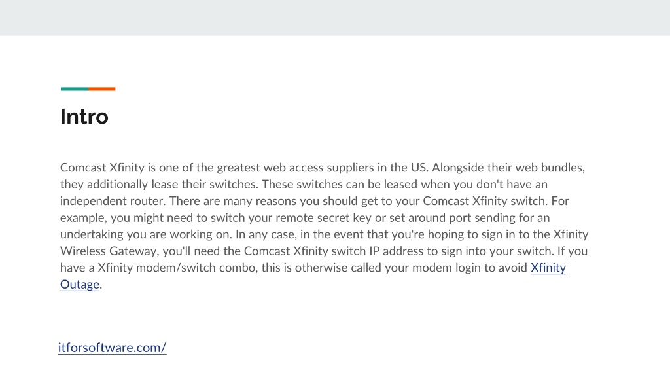Click 'These switches can be leased' sentence
This screenshot has height=377, width=670.
(x=334, y=185)
